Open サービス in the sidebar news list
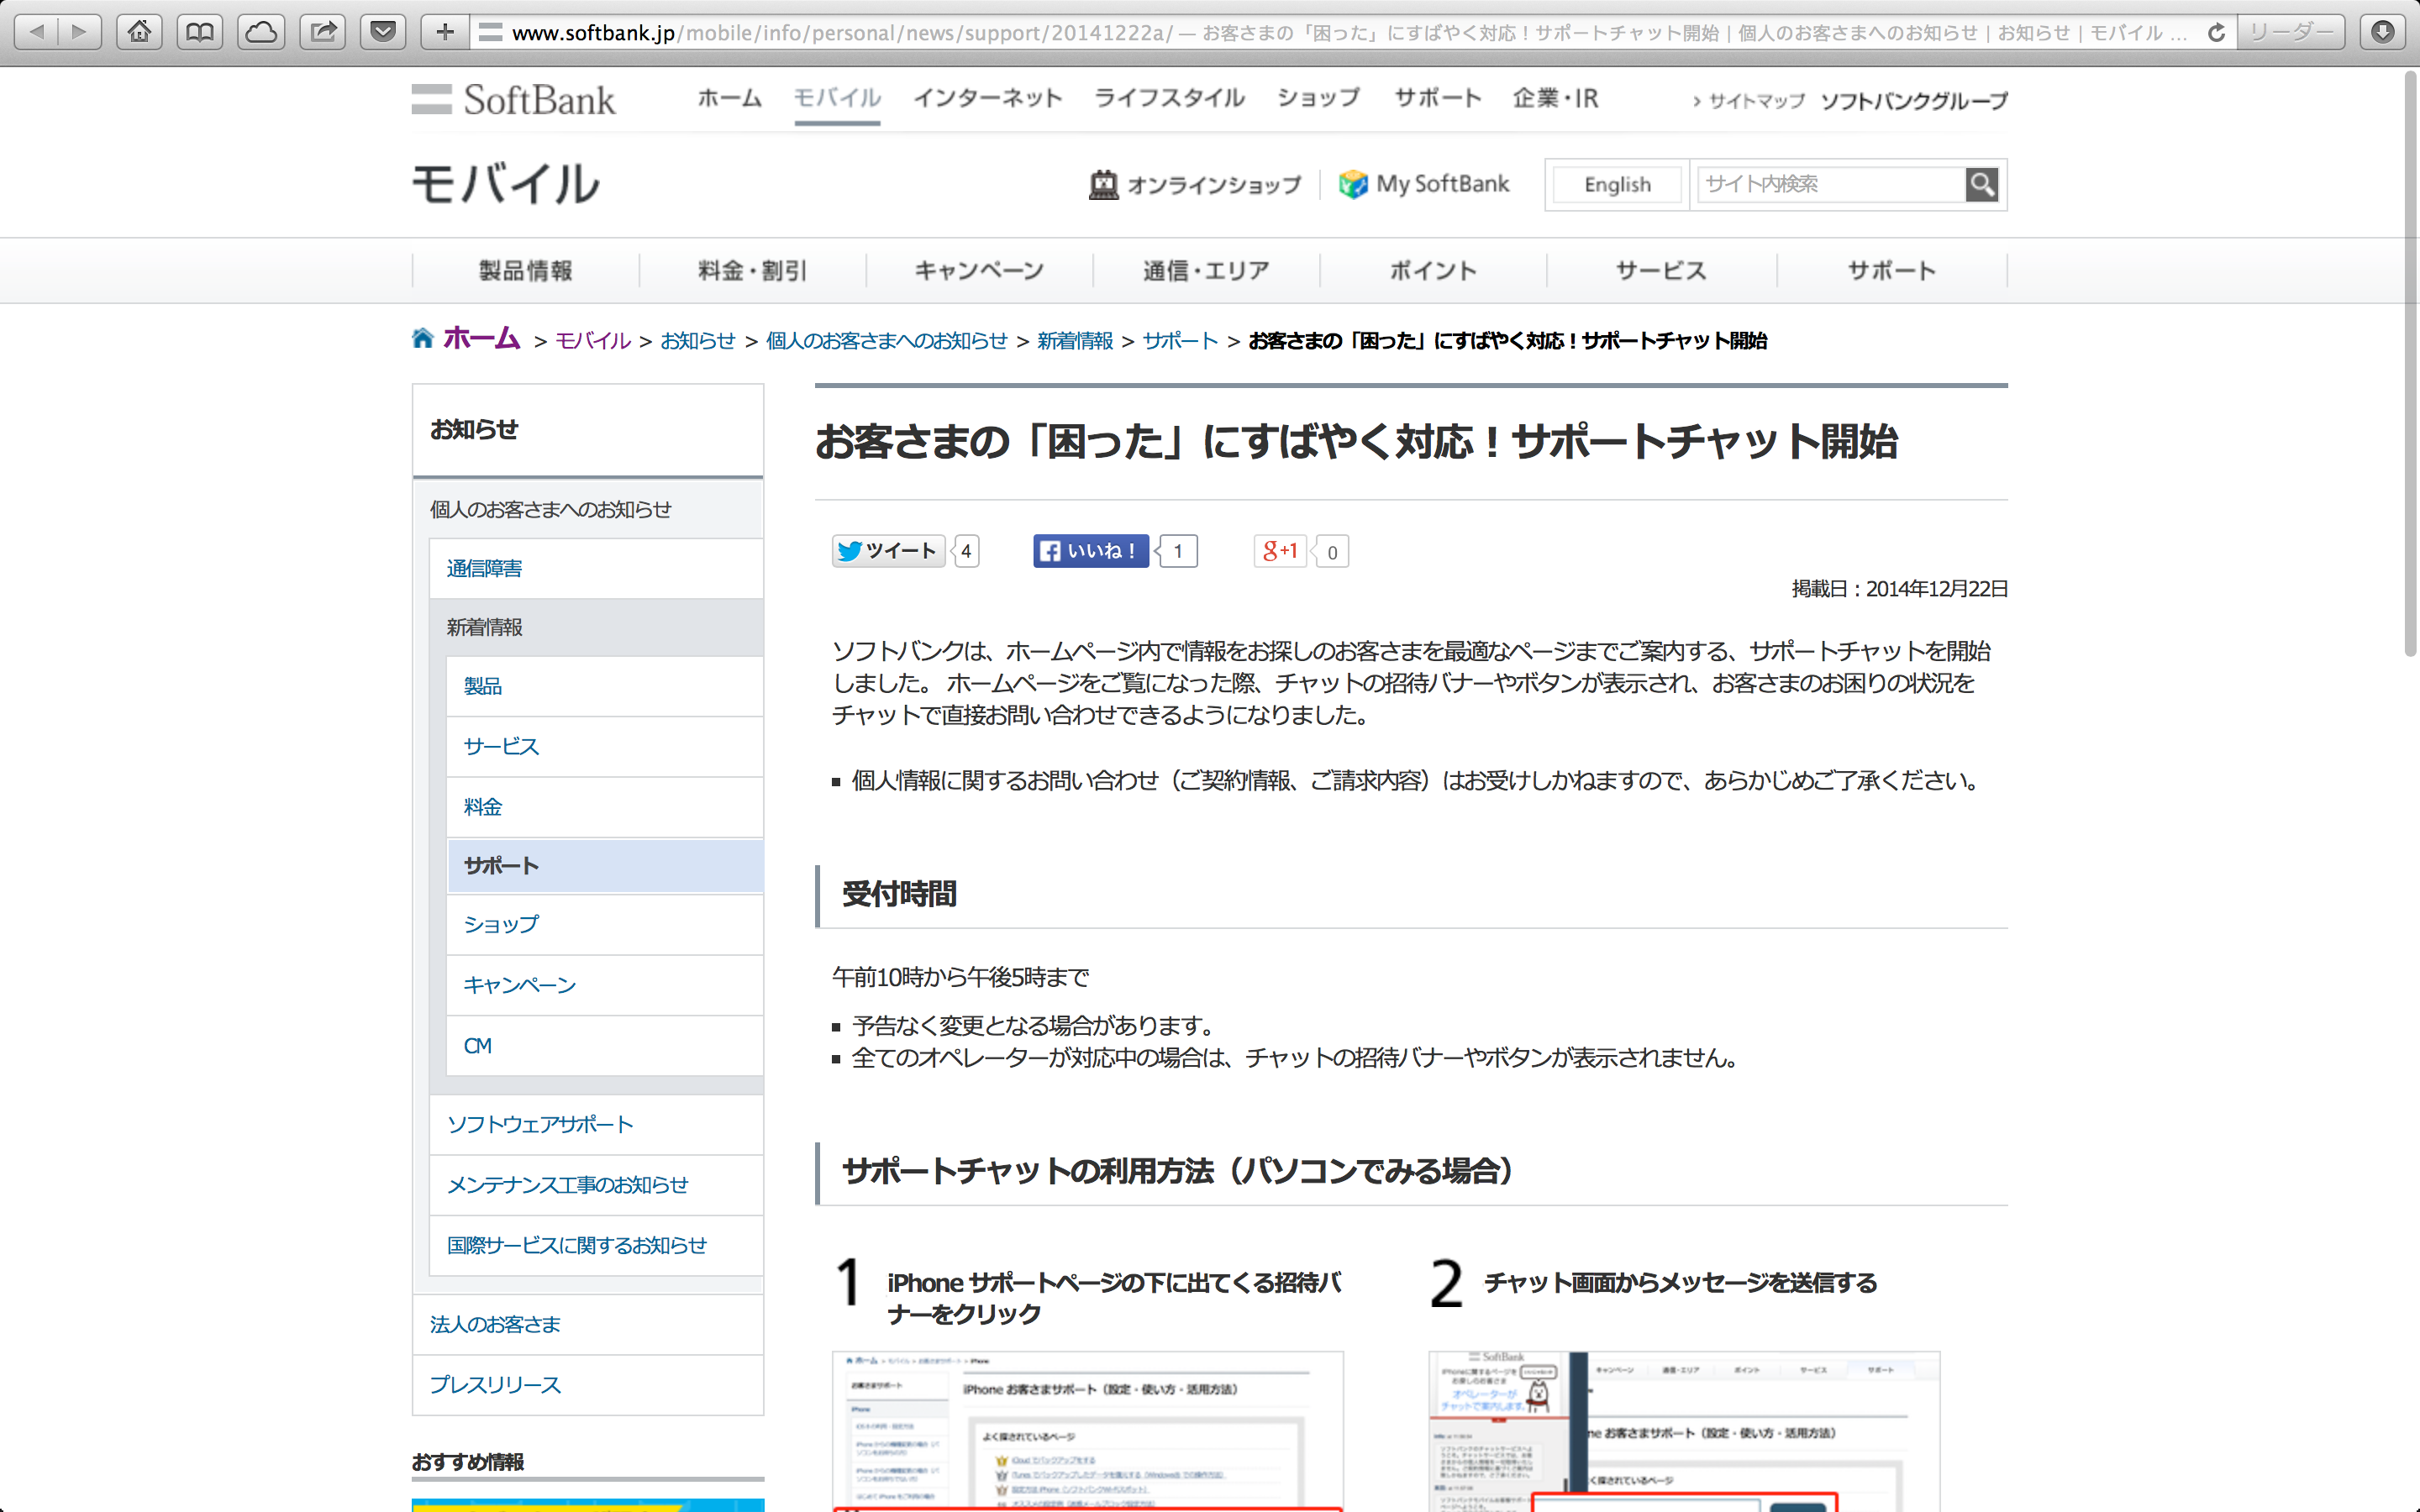Image resolution: width=2420 pixels, height=1512 pixels. point(605,746)
